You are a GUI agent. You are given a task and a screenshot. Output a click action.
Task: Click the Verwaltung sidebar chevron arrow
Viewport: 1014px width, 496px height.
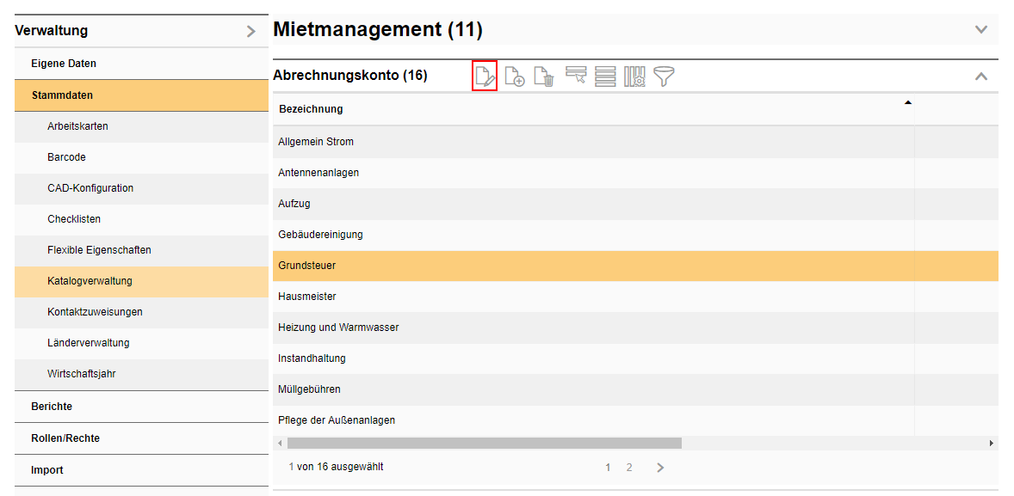(x=250, y=32)
